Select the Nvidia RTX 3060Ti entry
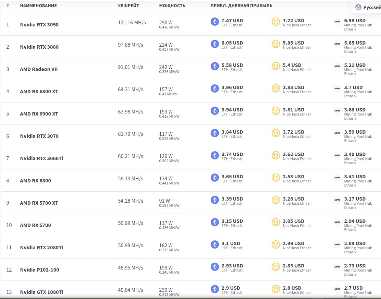This screenshot has height=299, width=381. point(41,158)
